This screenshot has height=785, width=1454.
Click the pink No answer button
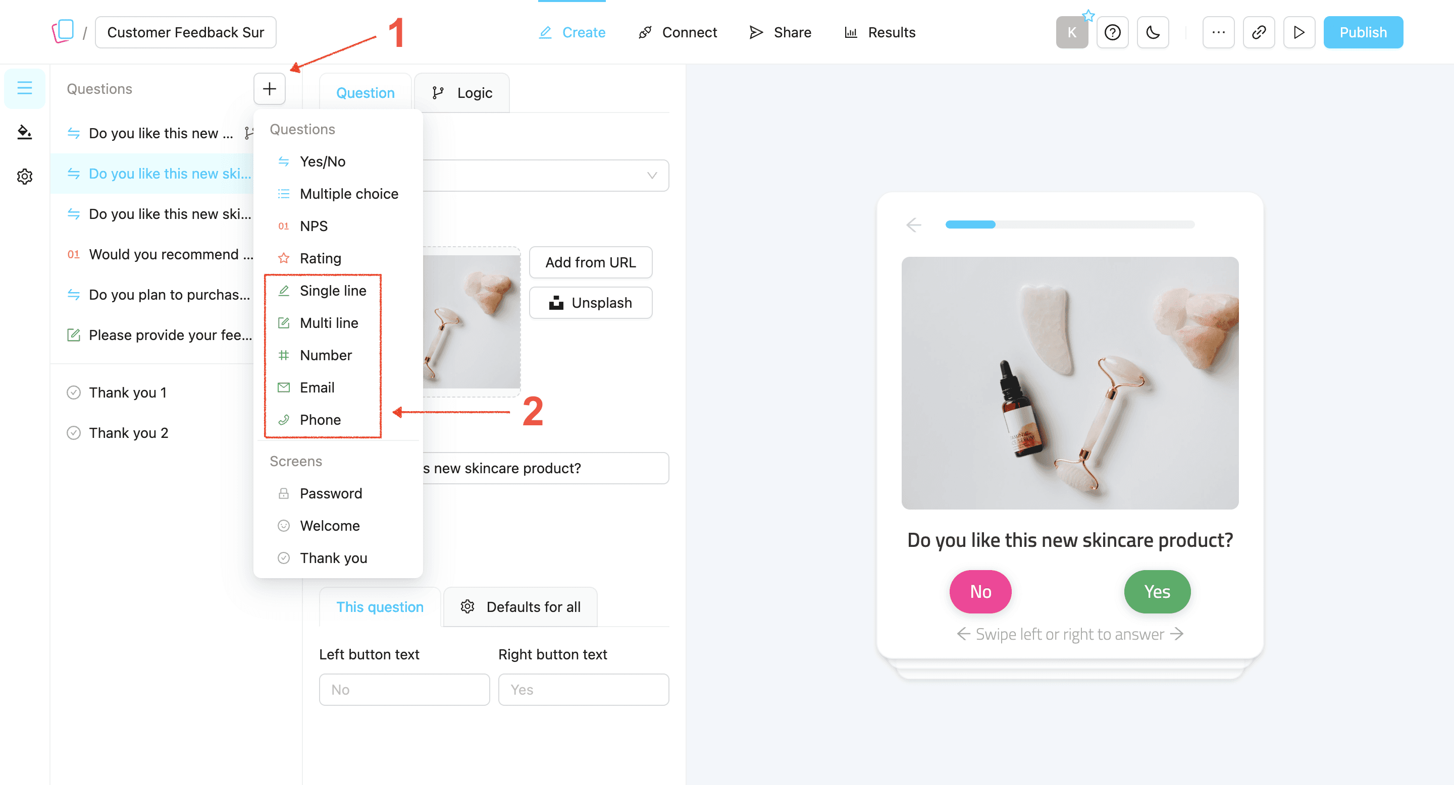click(x=980, y=592)
